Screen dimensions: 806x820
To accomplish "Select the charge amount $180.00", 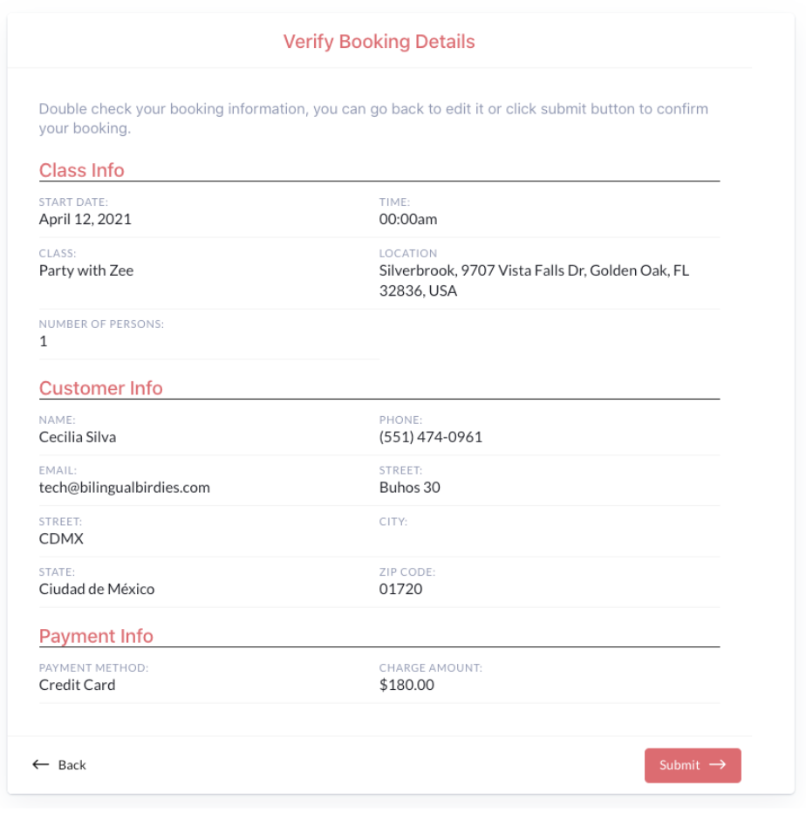I will coord(406,685).
